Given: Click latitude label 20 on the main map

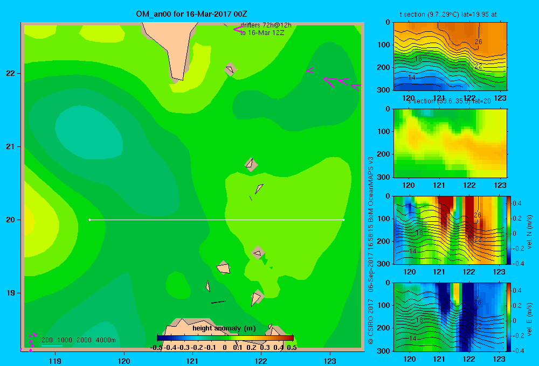Looking at the screenshot, I should tap(10, 220).
